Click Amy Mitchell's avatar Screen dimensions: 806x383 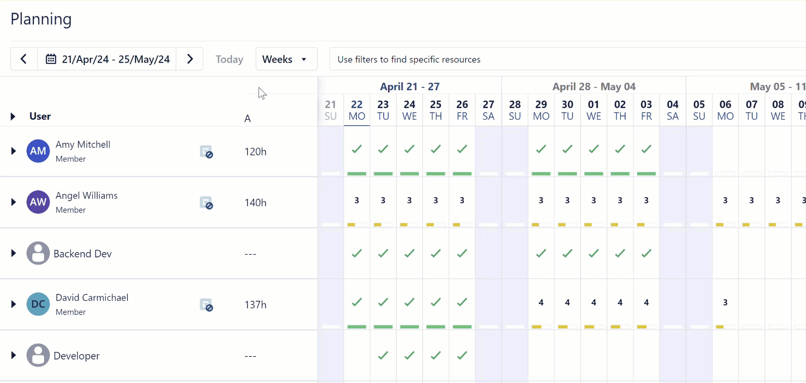tap(37, 151)
